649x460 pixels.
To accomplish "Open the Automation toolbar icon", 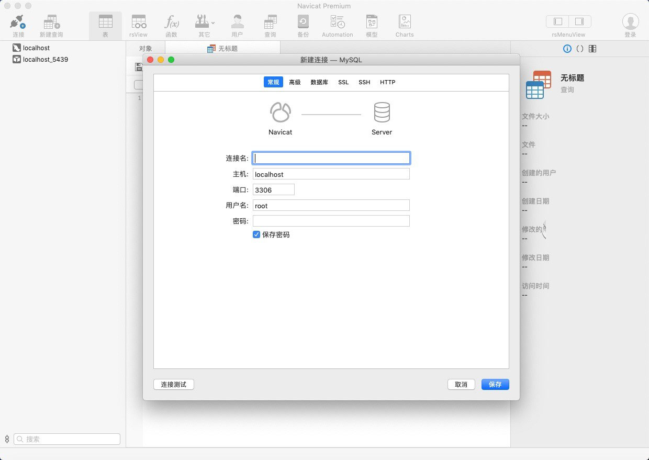I will click(x=337, y=21).
